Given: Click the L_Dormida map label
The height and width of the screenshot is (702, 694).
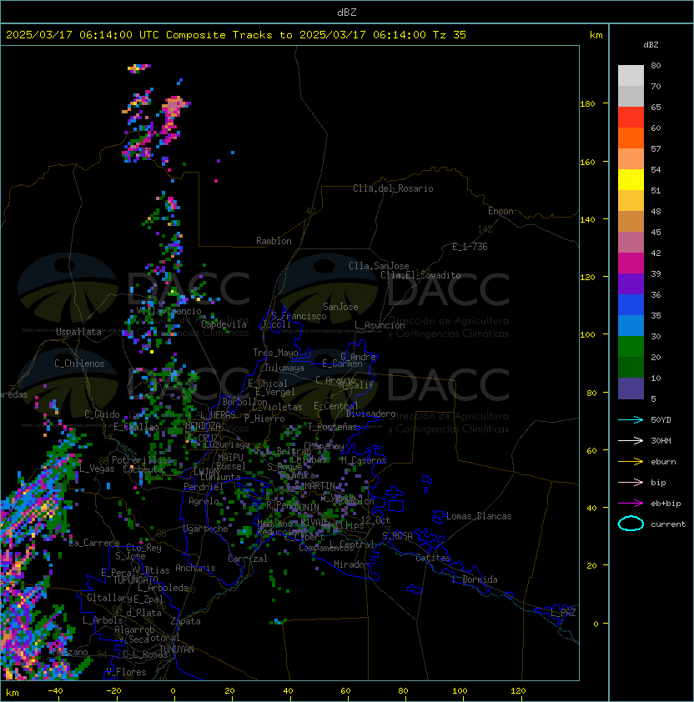Looking at the screenshot, I should 475,579.
